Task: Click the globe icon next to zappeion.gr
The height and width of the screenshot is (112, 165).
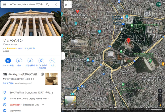Action: [x=5, y=111]
